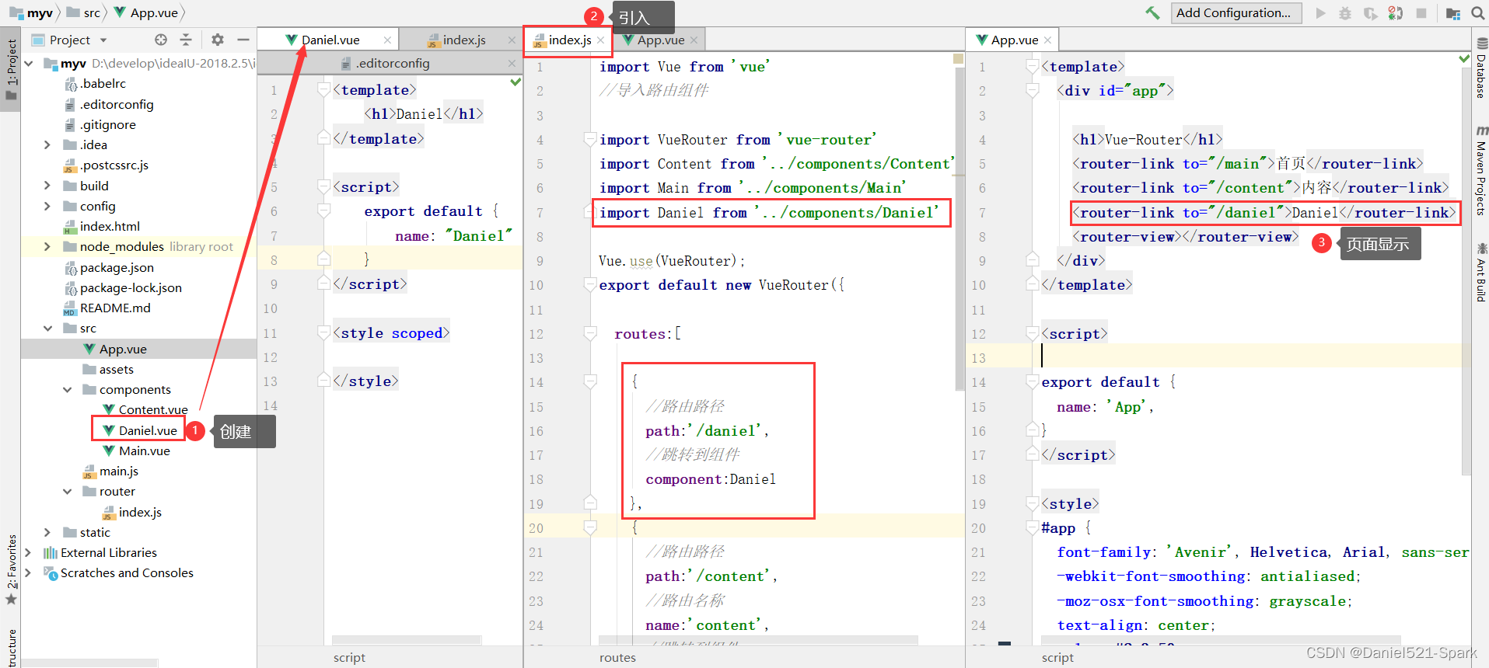Open Main.vue in project tree

click(145, 451)
